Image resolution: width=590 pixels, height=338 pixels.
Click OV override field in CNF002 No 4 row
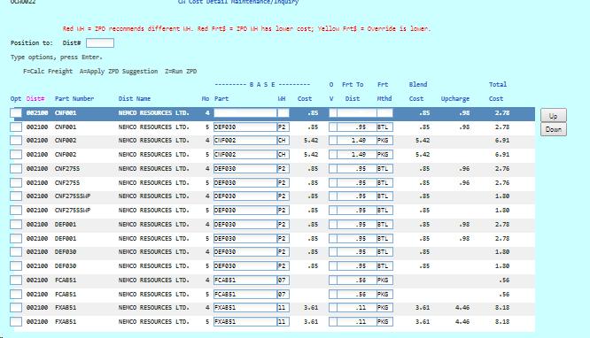click(x=332, y=141)
